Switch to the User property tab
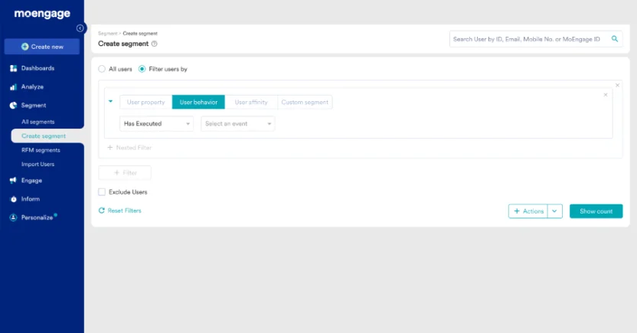 [x=145, y=102]
